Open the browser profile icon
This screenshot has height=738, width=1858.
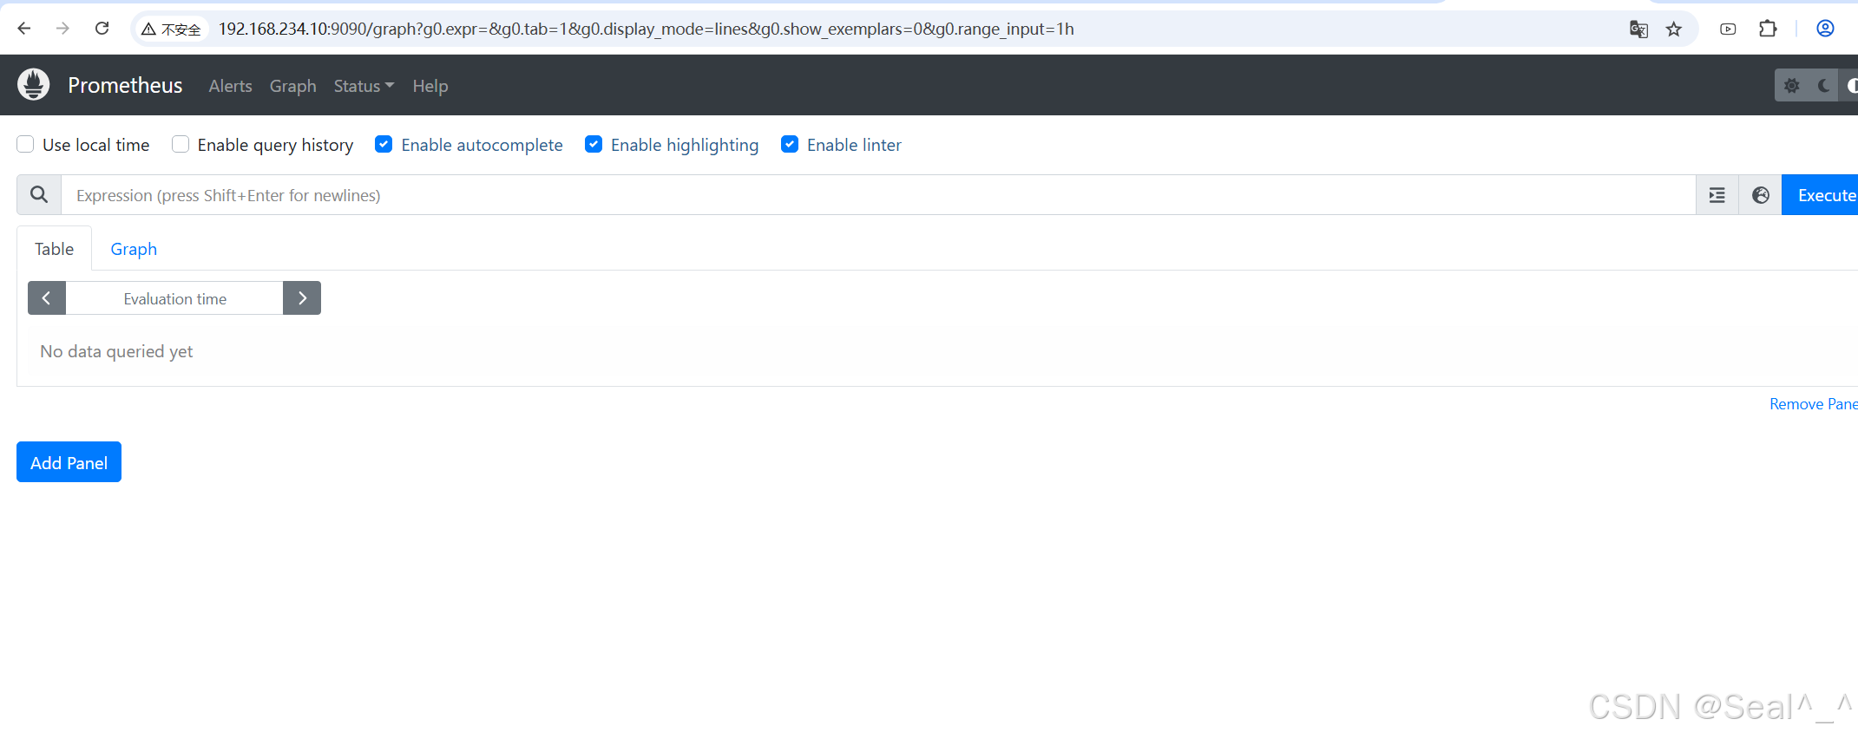(1826, 29)
